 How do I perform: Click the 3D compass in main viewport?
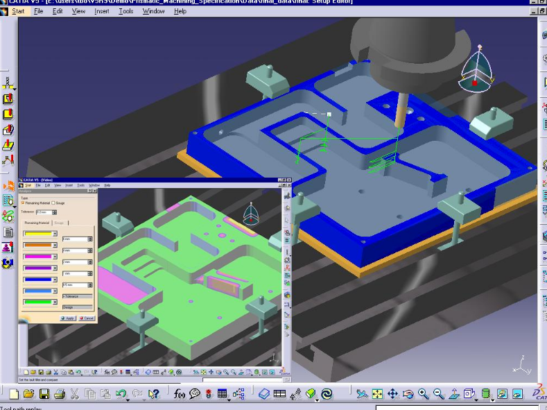(477, 69)
